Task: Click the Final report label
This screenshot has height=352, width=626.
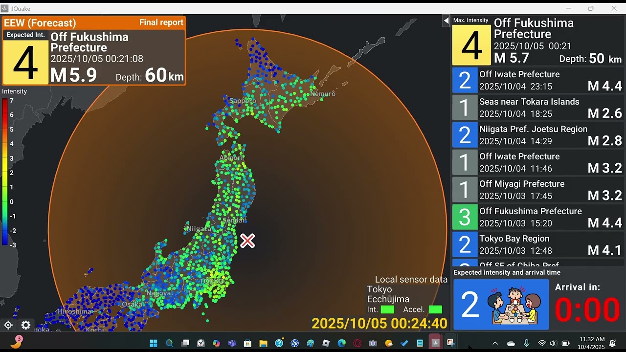Action: click(161, 22)
